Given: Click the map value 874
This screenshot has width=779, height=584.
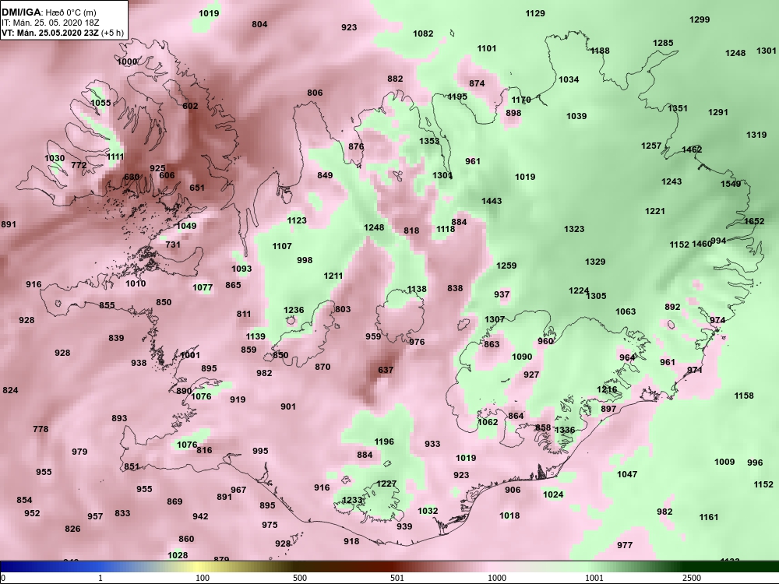Looking at the screenshot, I should pyautogui.click(x=477, y=83).
